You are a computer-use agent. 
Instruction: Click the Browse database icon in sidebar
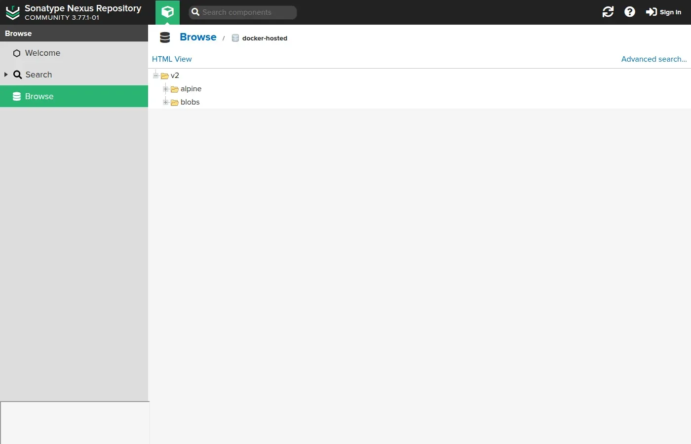pyautogui.click(x=17, y=96)
